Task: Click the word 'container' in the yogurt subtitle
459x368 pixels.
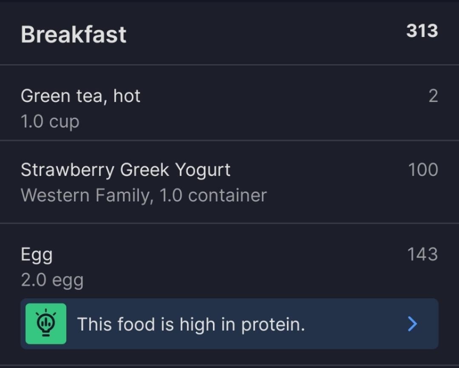Action: (227, 195)
